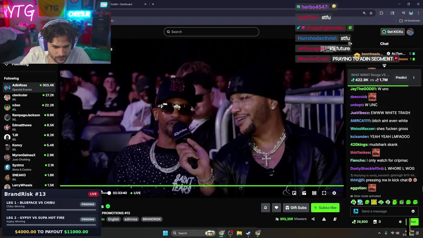423x238 pixels.
Task: Open the video player settings gear
Action: click(x=334, y=193)
